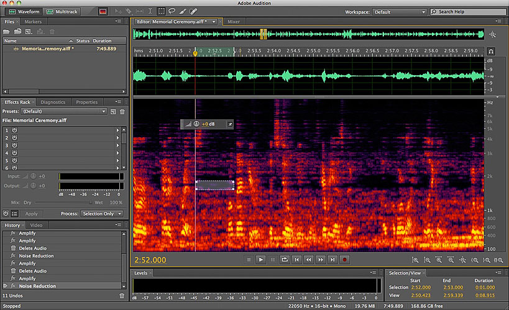The width and height of the screenshot is (509, 310).
Task: Open the Files tab
Action: pyautogui.click(x=9, y=22)
